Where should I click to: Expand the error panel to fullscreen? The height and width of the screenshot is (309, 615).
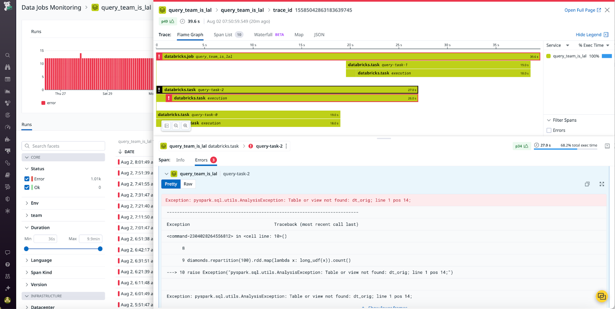[x=602, y=184]
